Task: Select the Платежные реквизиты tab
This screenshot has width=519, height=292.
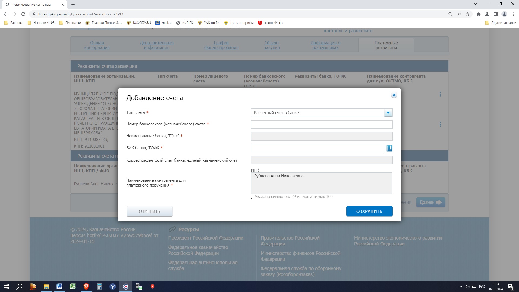Action: coord(386,45)
